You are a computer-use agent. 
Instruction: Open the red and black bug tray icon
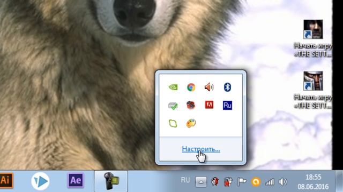[191, 106]
